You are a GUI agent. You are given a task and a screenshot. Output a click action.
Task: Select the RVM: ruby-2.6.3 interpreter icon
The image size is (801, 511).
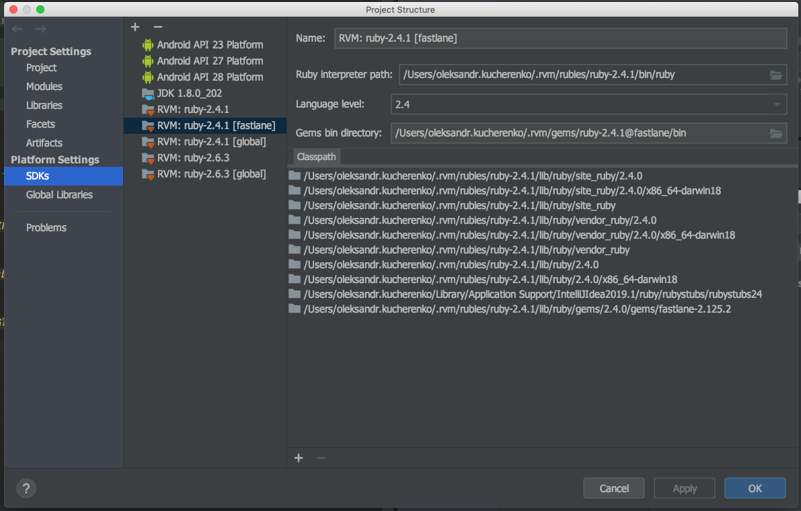147,157
